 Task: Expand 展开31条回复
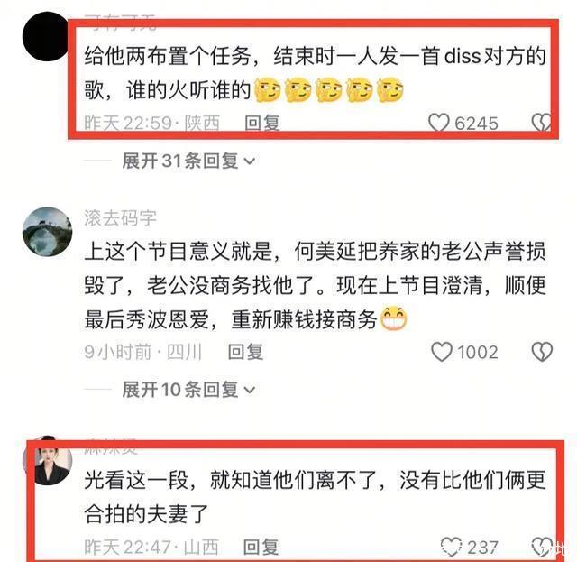click(x=180, y=161)
